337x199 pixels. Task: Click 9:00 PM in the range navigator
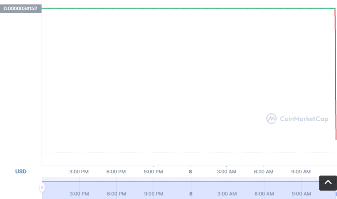point(153,194)
